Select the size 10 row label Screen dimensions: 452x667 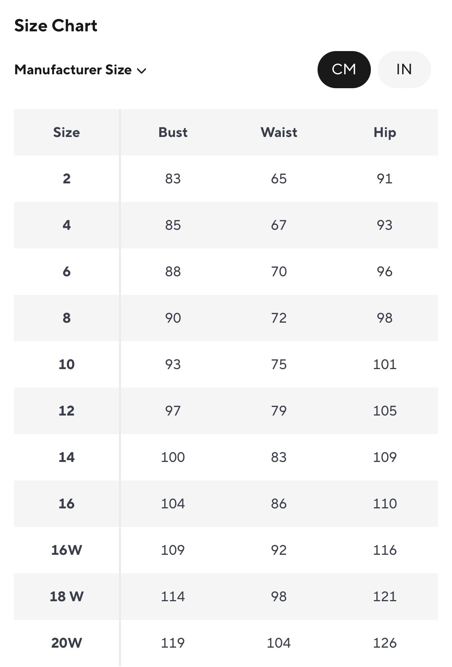66,364
